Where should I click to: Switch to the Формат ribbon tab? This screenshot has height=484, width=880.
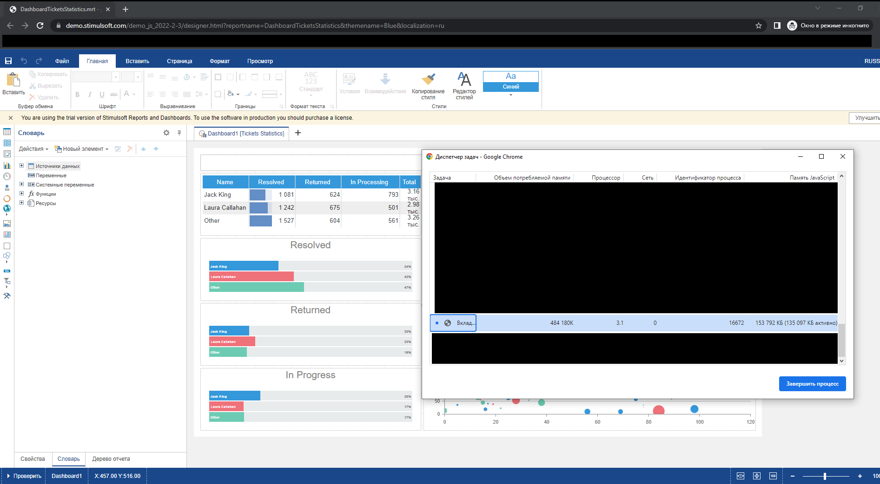pyautogui.click(x=219, y=61)
